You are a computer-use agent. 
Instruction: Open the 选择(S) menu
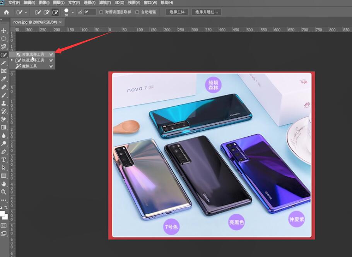89,3
